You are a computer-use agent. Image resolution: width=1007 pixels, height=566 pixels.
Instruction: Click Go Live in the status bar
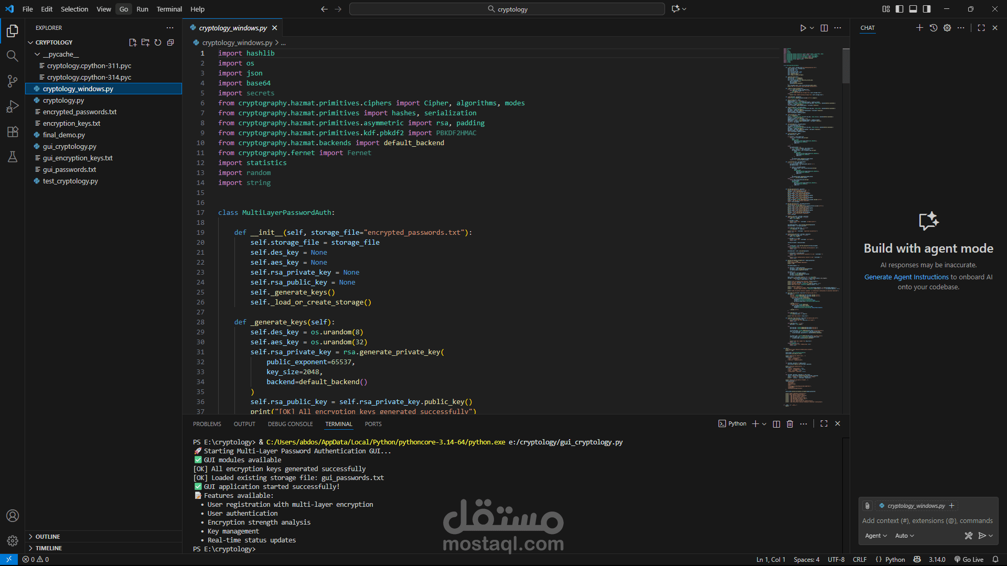coord(969,559)
